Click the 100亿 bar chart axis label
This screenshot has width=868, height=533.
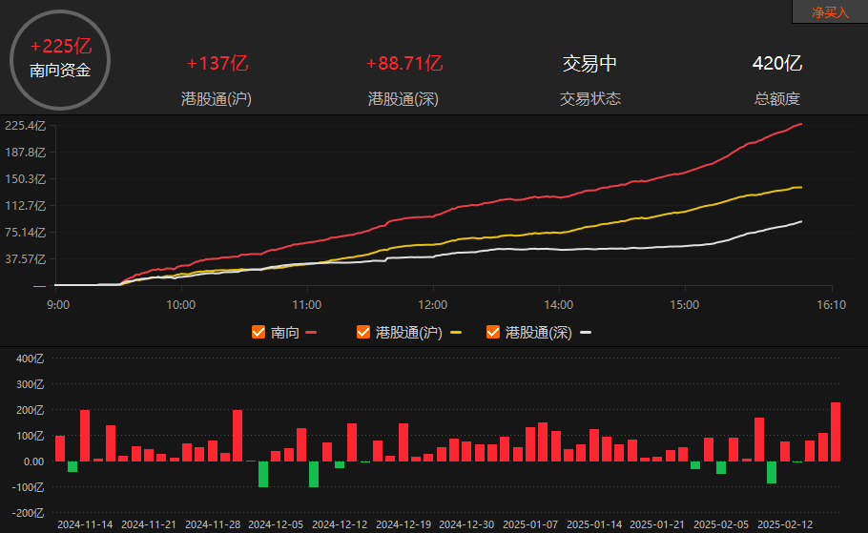tap(30, 436)
